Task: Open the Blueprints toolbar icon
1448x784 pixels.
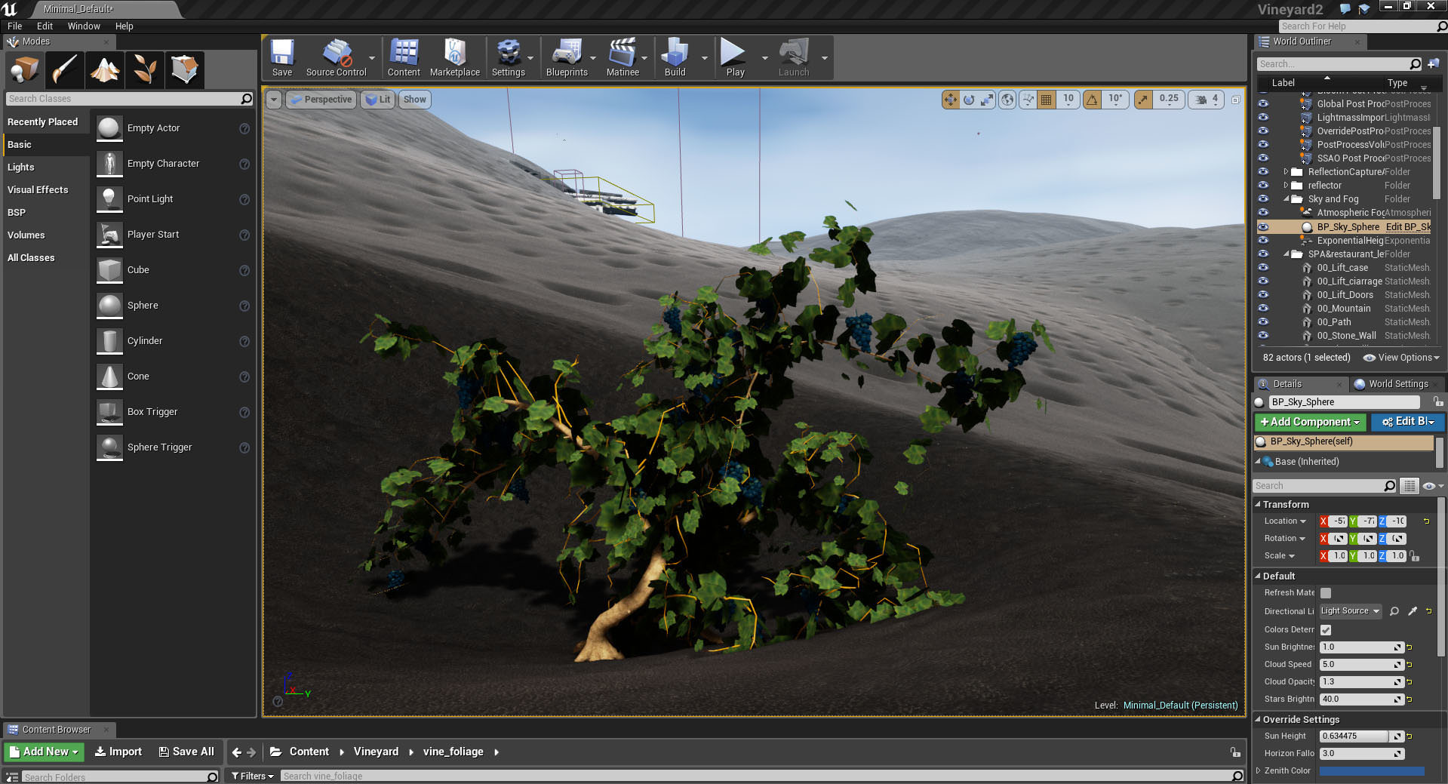Action: coord(567,57)
